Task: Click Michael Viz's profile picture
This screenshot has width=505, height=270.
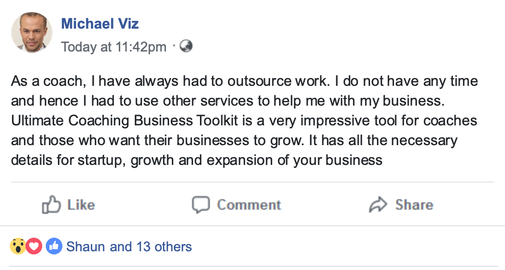Action: (32, 32)
